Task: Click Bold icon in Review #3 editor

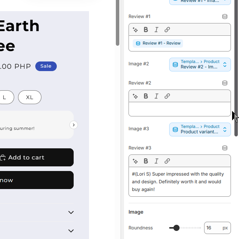Action: point(146,161)
